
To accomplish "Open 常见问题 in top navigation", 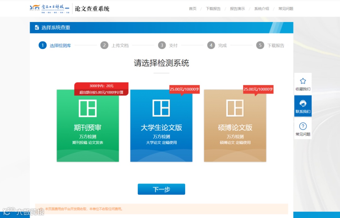I will [286, 9].
